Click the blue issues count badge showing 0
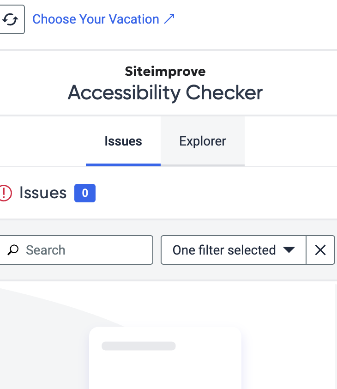The height and width of the screenshot is (389, 337). pyautogui.click(x=85, y=193)
